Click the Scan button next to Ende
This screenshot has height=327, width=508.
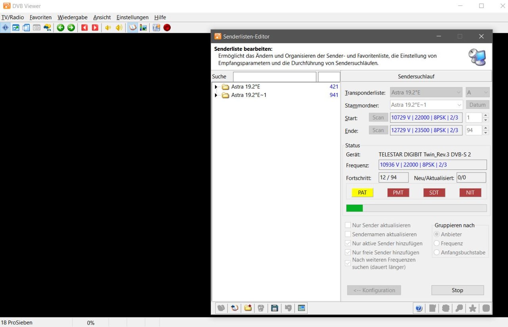click(x=378, y=130)
